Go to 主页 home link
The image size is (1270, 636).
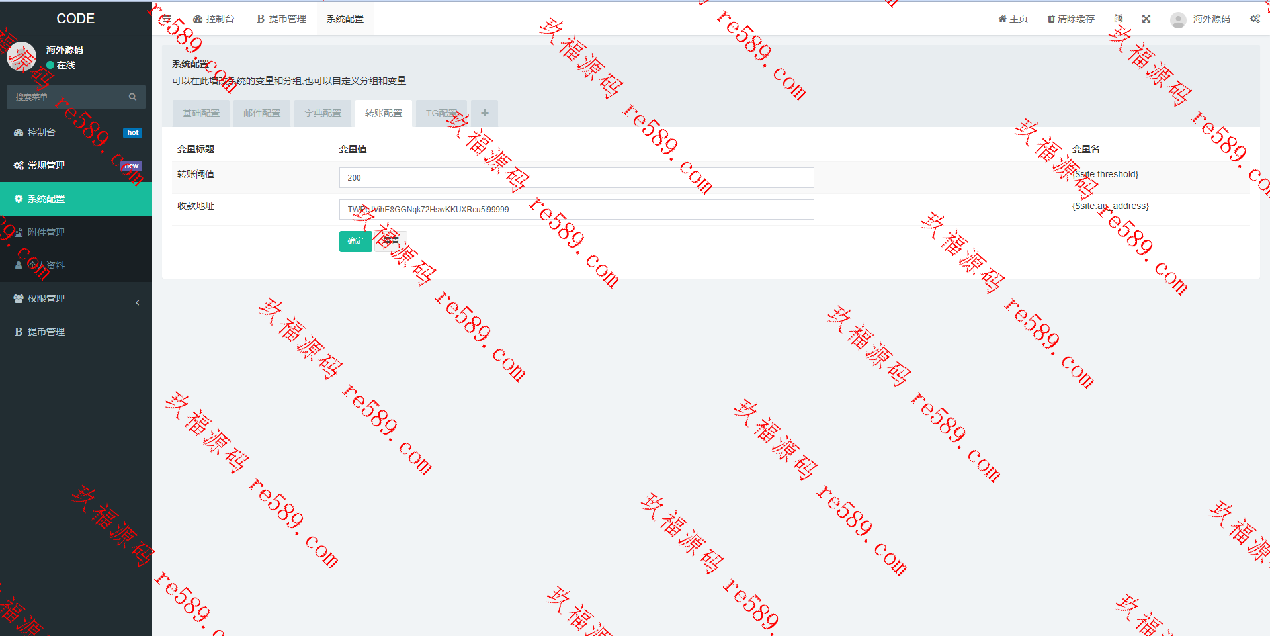[1013, 19]
